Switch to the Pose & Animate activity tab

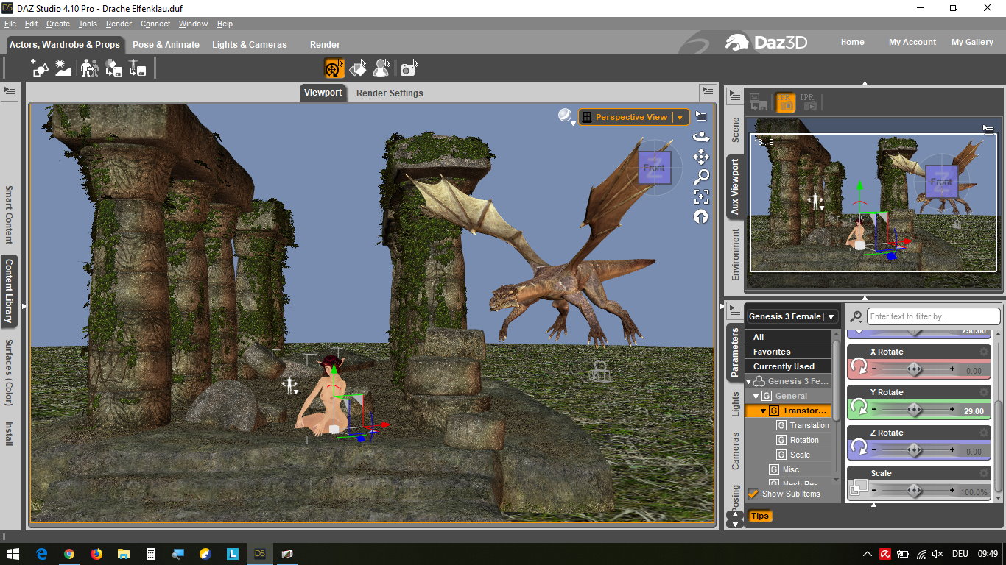click(166, 44)
